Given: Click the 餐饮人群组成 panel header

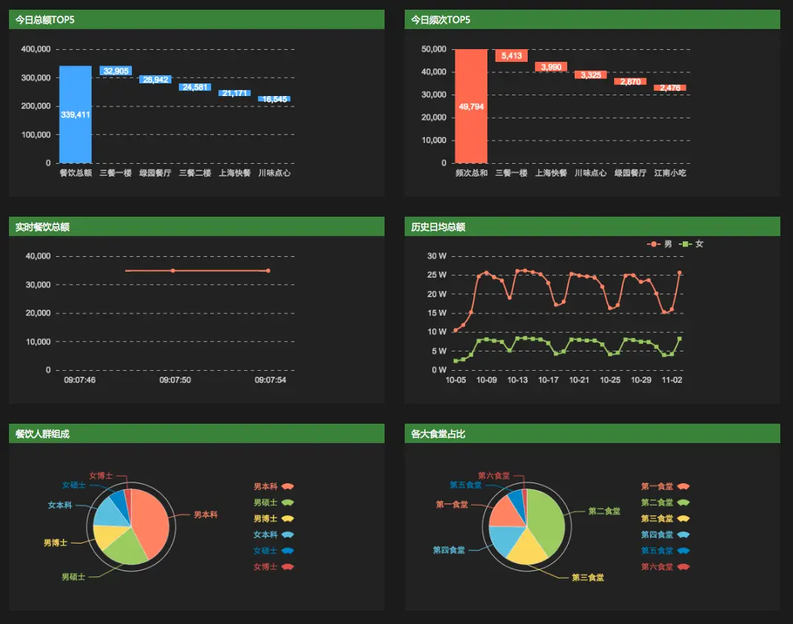Looking at the screenshot, I should point(197,433).
